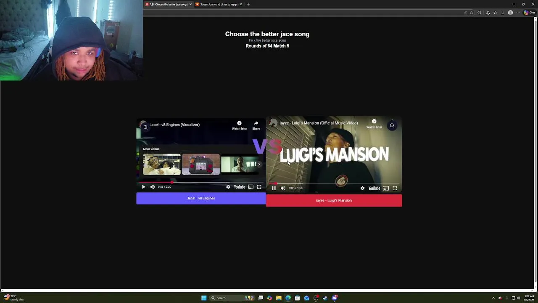Close the Stream jonswerv tab
This screenshot has width=538, height=303.
click(241, 4)
